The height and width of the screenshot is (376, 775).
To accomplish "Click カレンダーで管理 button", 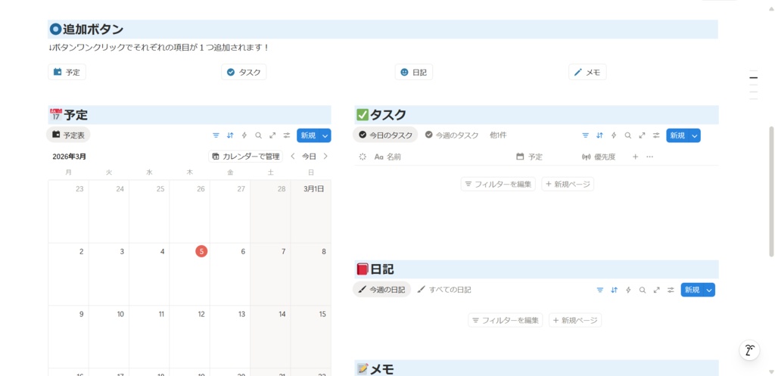I will (246, 156).
